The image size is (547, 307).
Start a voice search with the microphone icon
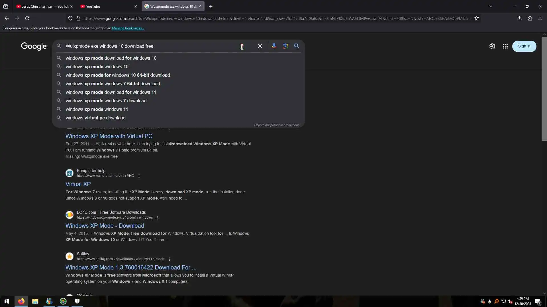tap(274, 46)
